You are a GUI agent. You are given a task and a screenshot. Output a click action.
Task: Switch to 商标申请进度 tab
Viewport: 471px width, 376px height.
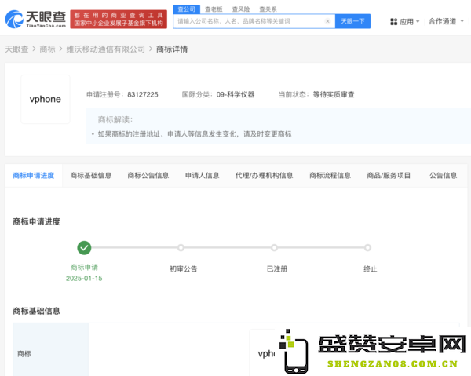pyautogui.click(x=34, y=175)
